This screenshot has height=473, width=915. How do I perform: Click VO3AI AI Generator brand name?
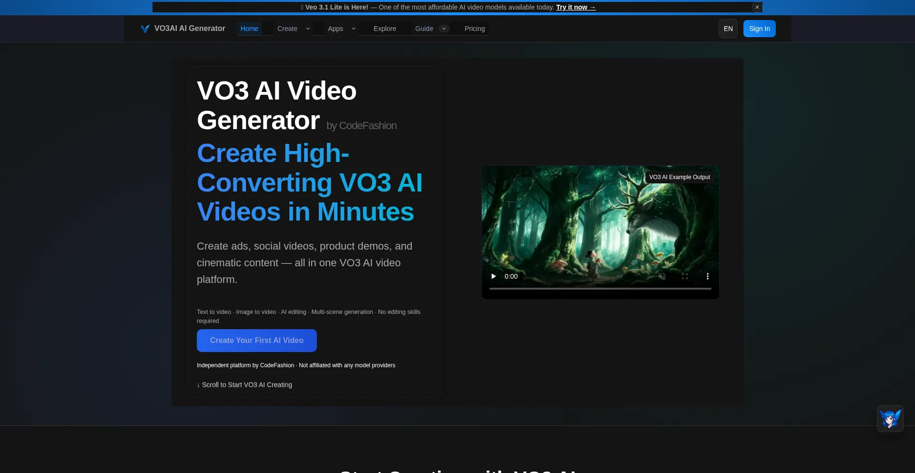click(x=190, y=29)
